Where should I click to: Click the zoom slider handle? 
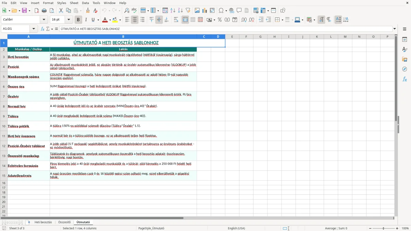[x=384, y=228]
